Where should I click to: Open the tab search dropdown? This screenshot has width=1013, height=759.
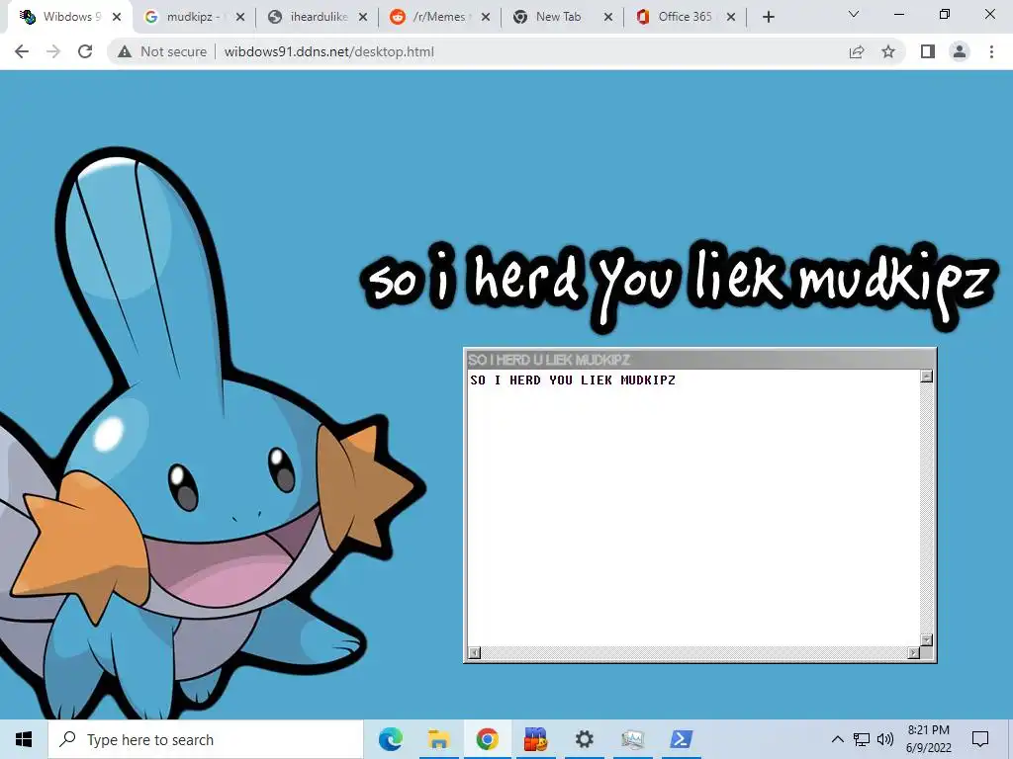pyautogui.click(x=854, y=14)
